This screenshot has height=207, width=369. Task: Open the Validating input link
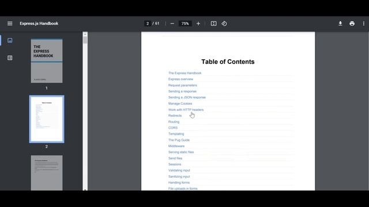[179, 170]
